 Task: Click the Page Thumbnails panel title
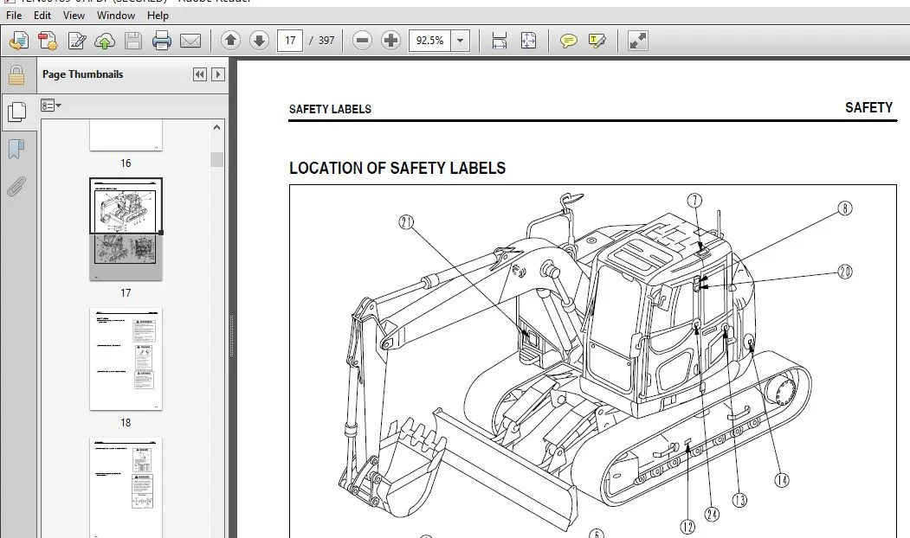tap(82, 74)
